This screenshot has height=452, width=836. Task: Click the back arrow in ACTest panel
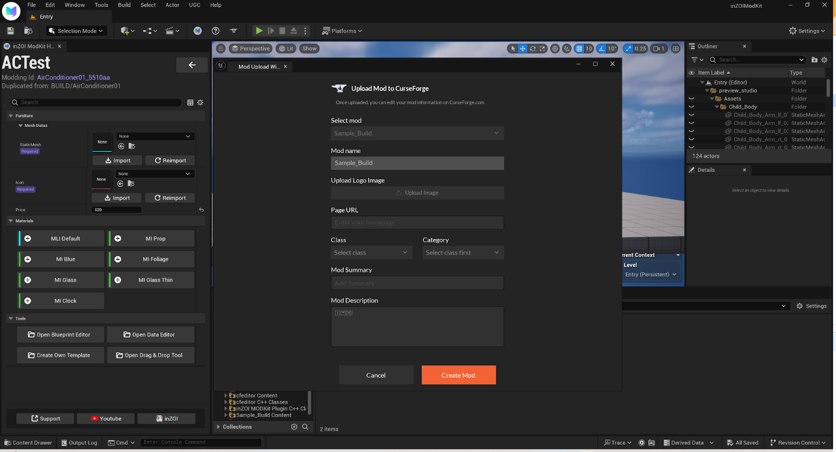[x=192, y=65]
